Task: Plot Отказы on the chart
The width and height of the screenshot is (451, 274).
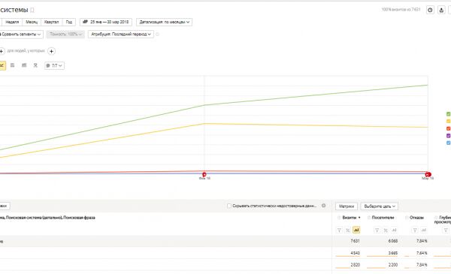Action: pos(423,230)
